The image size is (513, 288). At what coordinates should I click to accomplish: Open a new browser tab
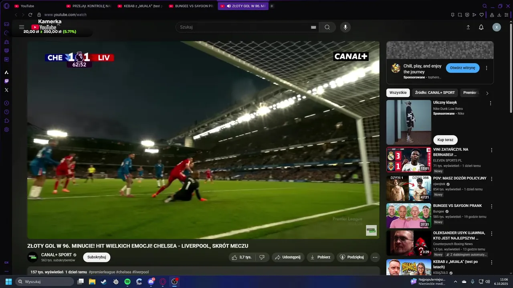pos(272,6)
